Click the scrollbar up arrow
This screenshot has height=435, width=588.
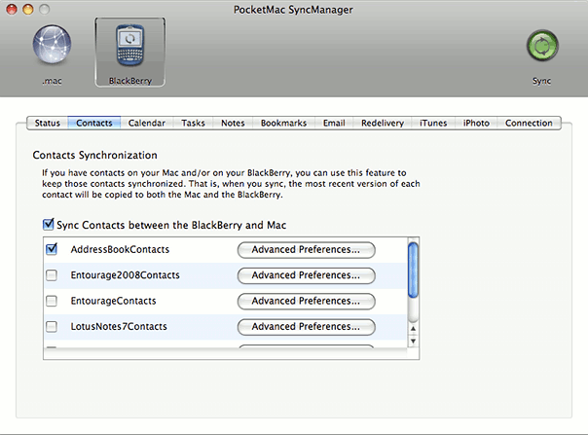(x=413, y=329)
